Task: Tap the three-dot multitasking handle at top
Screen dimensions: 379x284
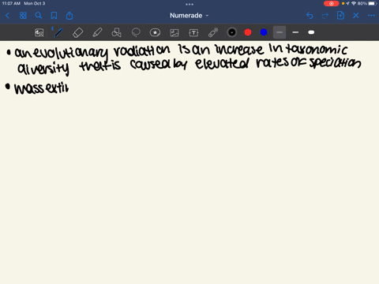Action: click(189, 4)
